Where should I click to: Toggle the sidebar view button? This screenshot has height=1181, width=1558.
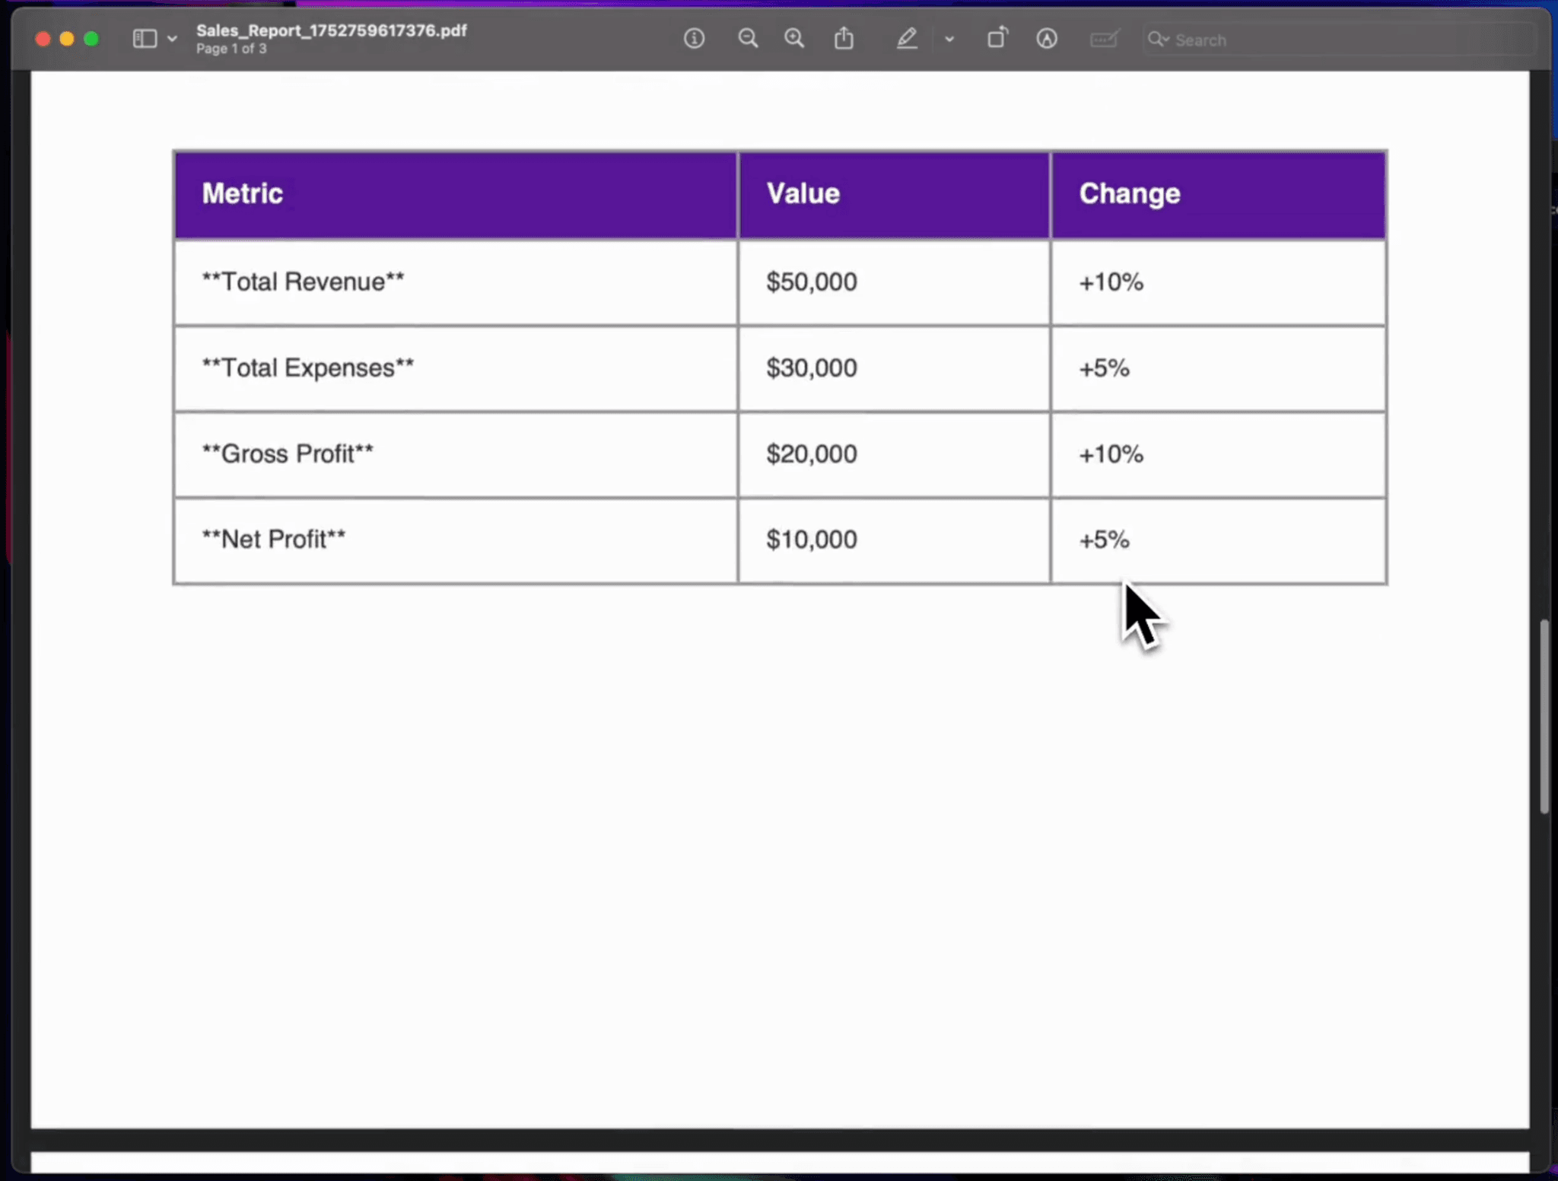click(x=145, y=39)
